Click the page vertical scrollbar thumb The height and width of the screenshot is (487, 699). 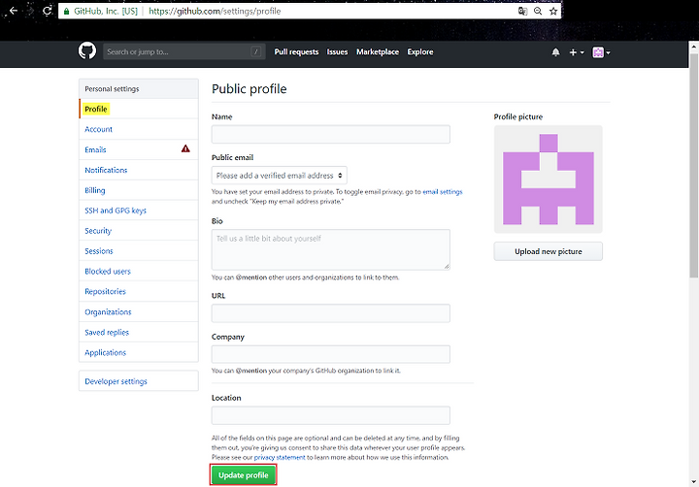click(693, 165)
